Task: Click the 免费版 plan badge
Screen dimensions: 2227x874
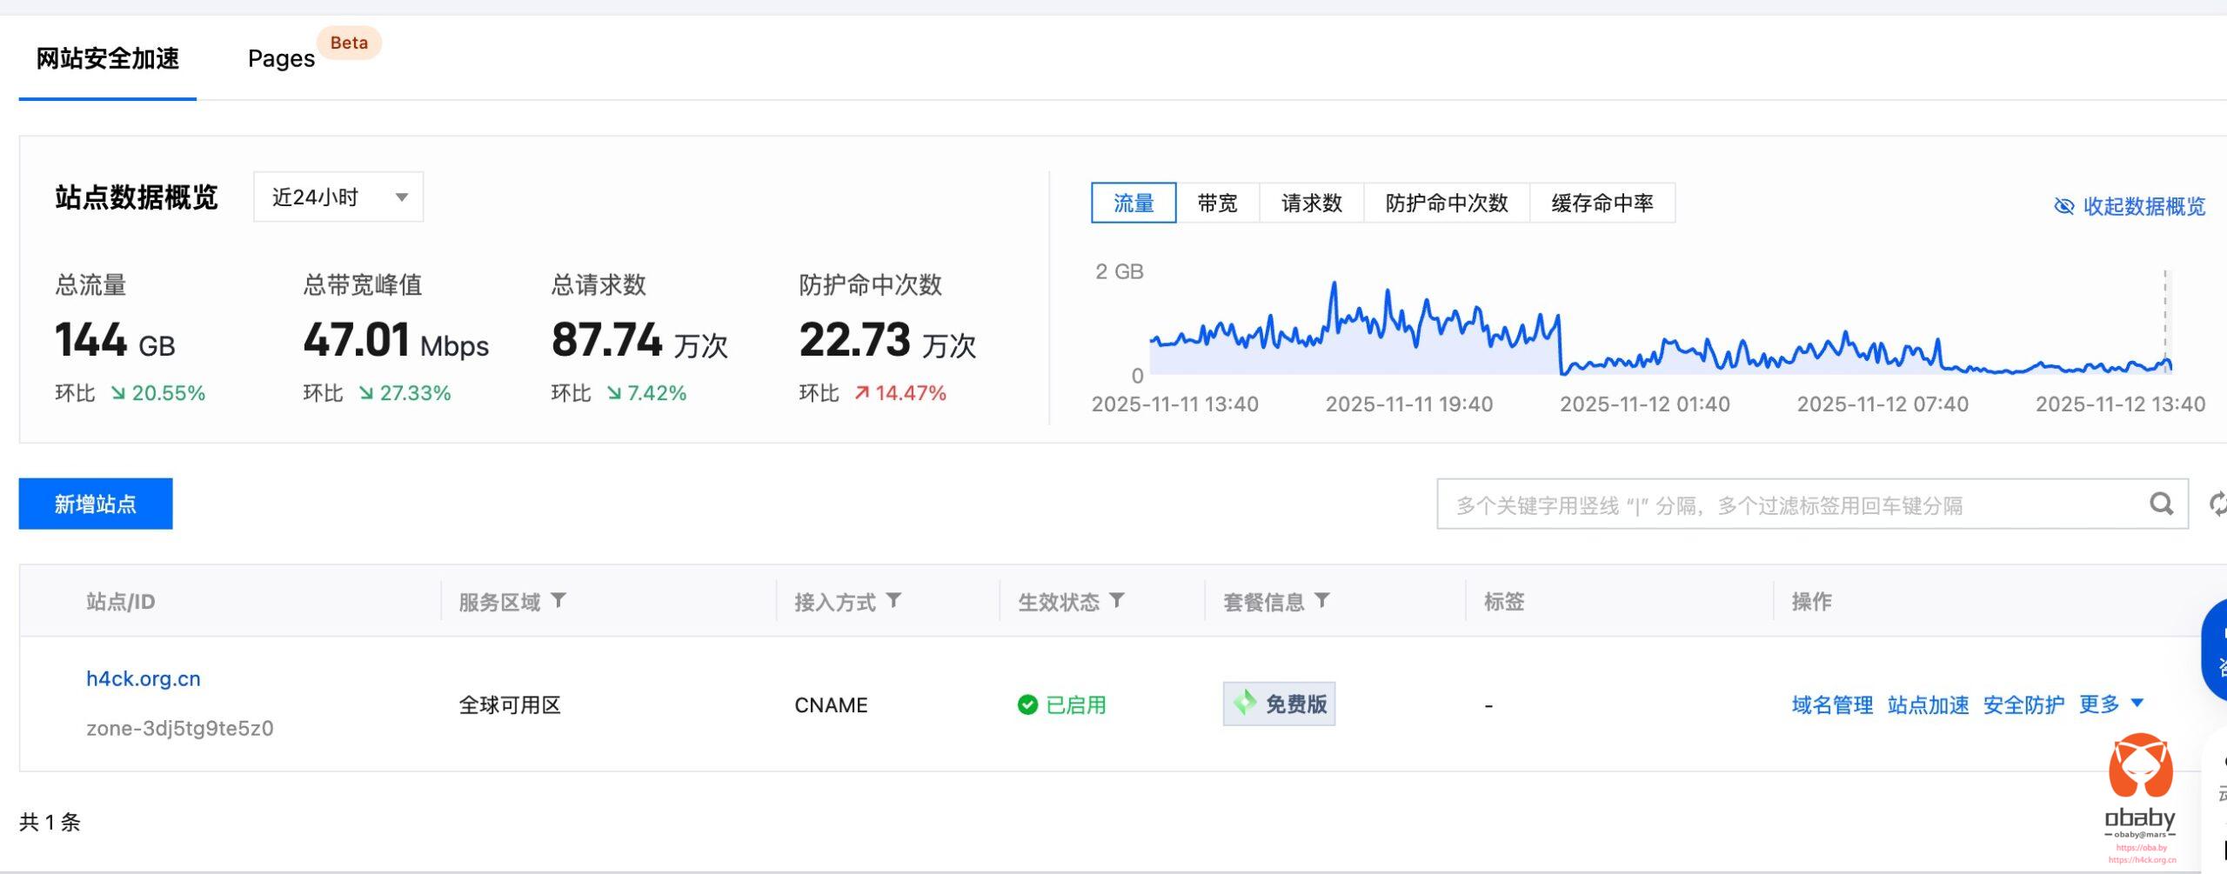Action: pos(1279,704)
